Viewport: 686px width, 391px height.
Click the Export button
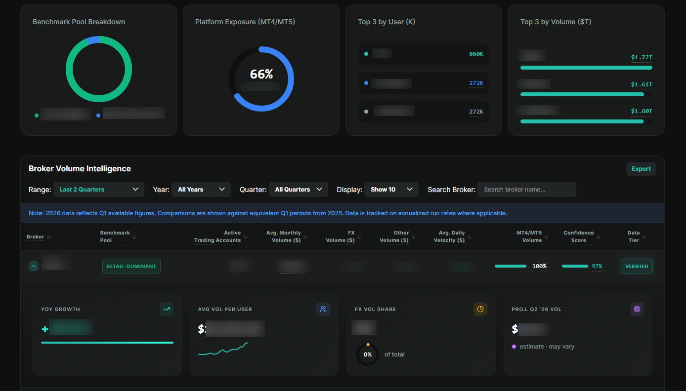pos(641,169)
